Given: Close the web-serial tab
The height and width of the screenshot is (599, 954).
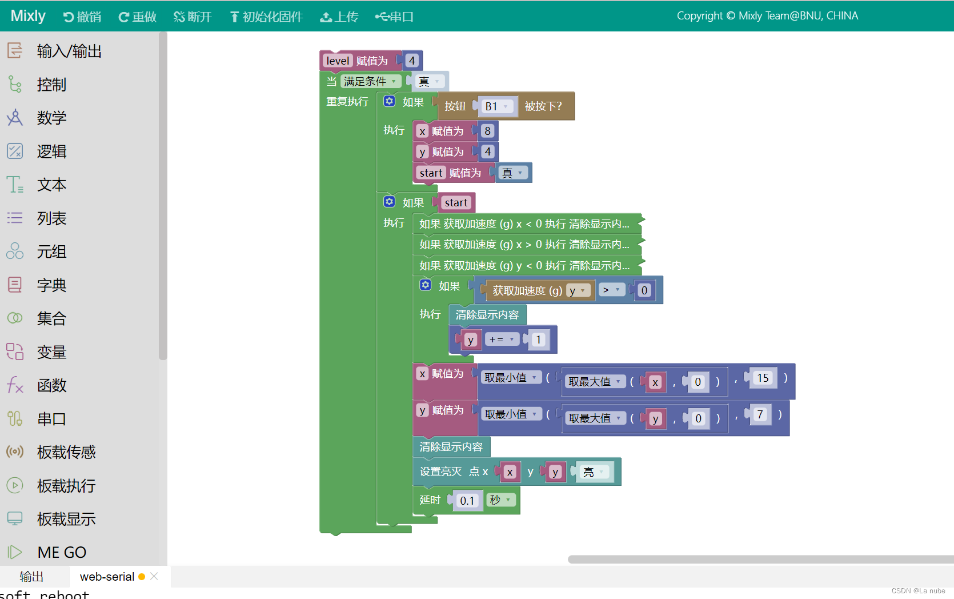Looking at the screenshot, I should click(x=154, y=577).
